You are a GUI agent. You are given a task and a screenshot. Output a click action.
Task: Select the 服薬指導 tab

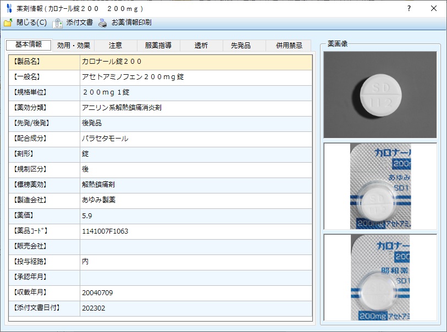coord(158,46)
